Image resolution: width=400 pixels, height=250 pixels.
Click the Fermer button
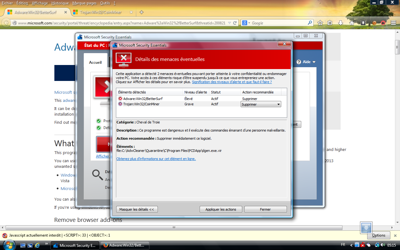tap(265, 209)
